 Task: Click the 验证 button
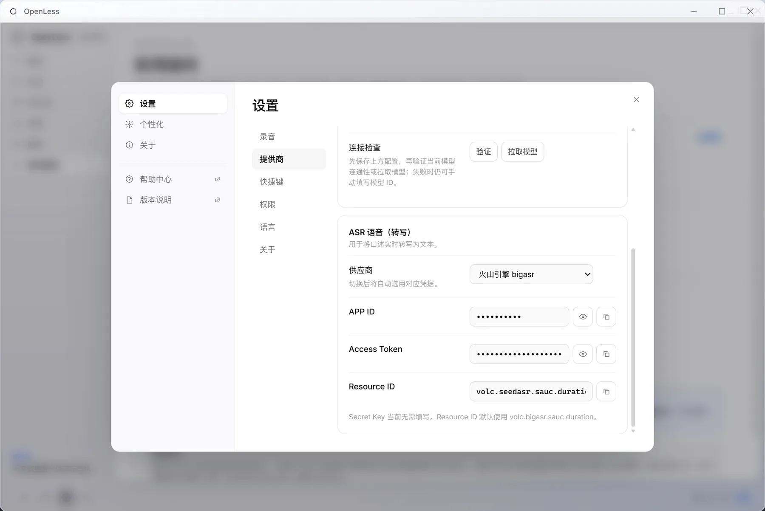(484, 152)
